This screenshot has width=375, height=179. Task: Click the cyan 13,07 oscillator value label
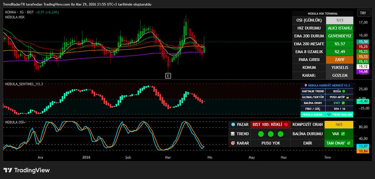tap(363, 146)
